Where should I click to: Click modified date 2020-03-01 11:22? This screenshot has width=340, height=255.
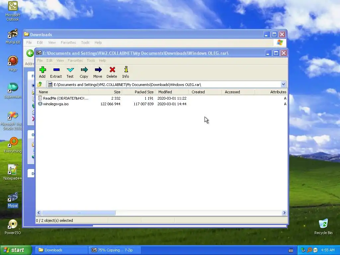click(x=172, y=98)
